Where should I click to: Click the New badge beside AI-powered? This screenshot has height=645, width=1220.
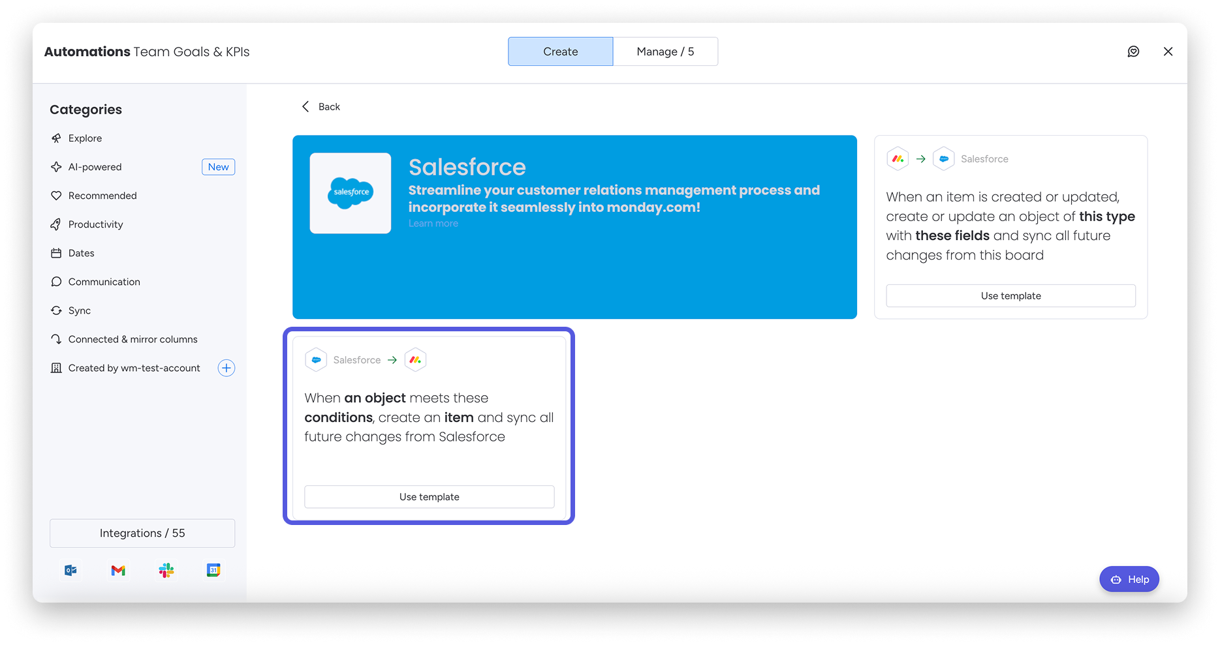coord(218,167)
